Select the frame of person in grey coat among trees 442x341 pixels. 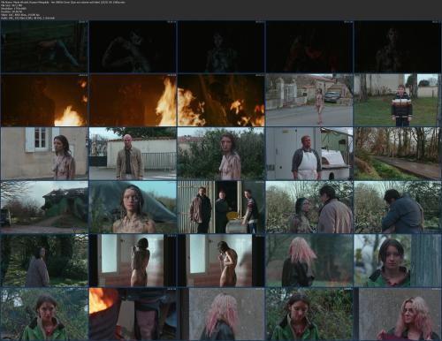[44, 261]
